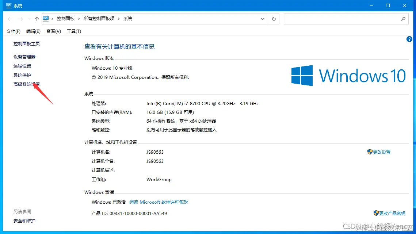Click the search magnifier icon
The width and height of the screenshot is (416, 234).
coord(403,19)
